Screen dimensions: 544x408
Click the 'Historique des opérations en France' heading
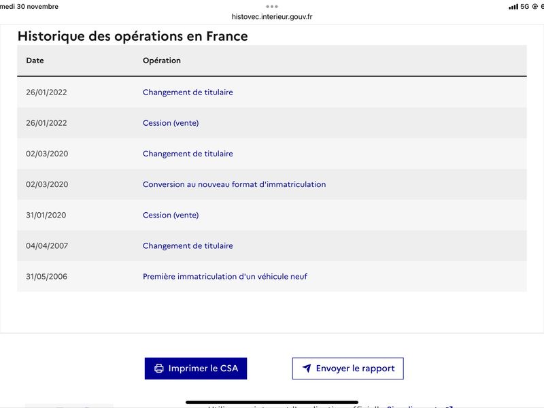pyautogui.click(x=133, y=36)
